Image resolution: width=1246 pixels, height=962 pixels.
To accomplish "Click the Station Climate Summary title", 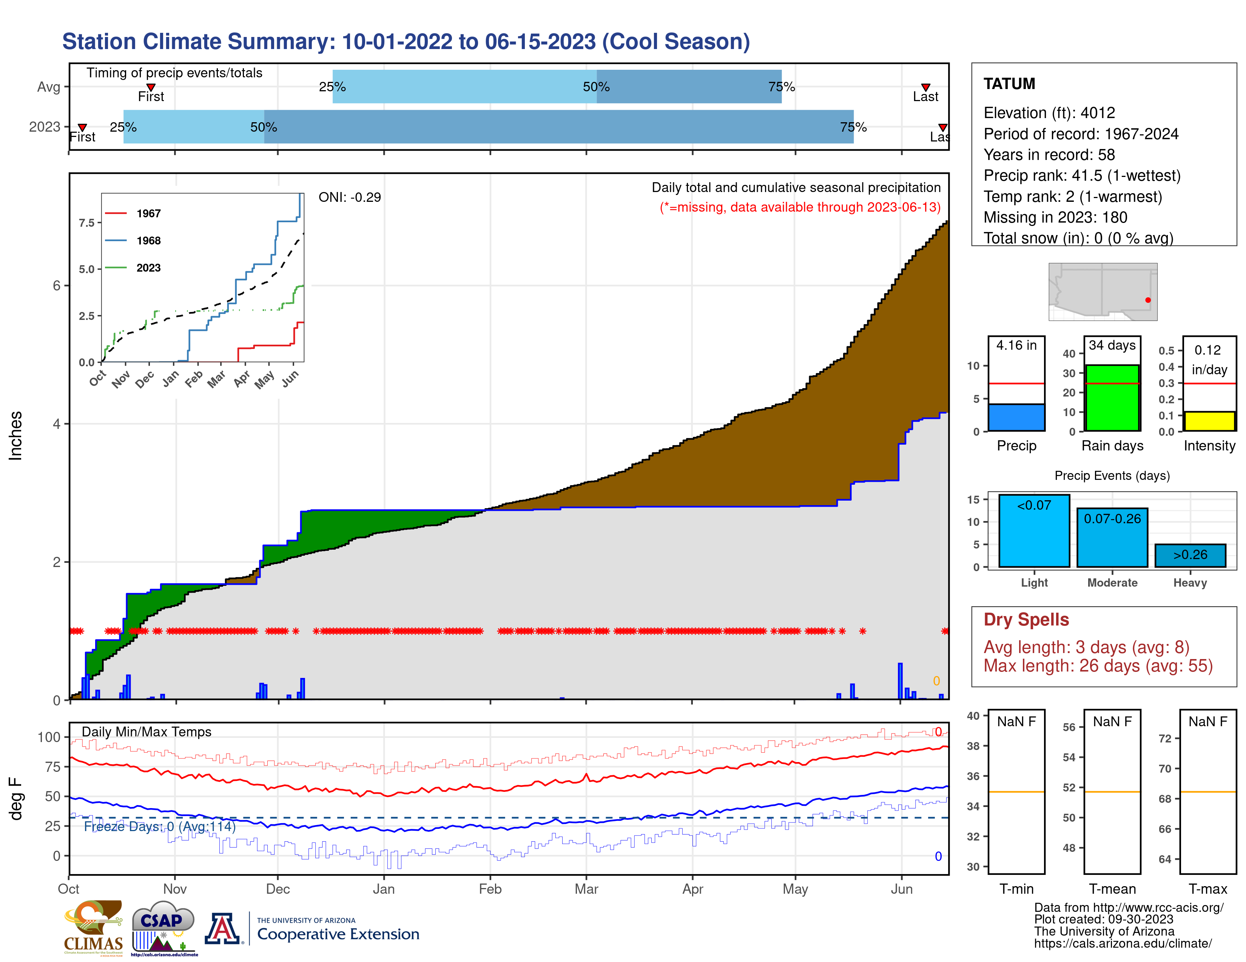I will pyautogui.click(x=406, y=41).
